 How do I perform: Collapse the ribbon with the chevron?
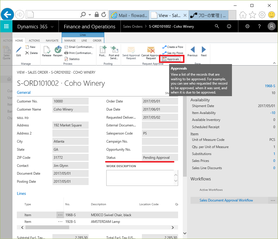coord(274,63)
